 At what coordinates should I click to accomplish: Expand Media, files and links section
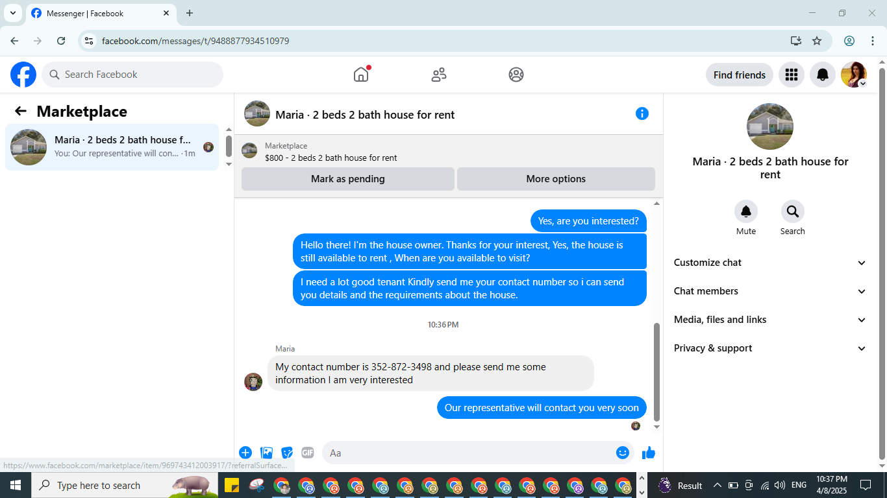pos(770,320)
